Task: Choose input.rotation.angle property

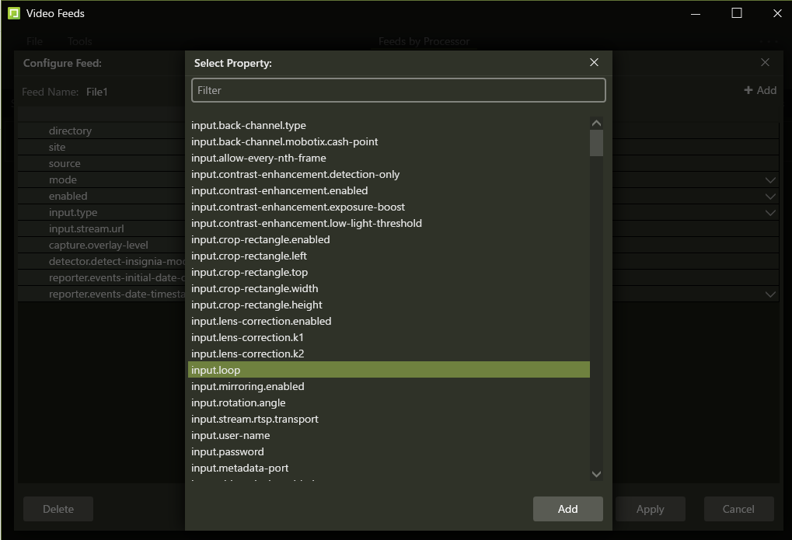Action: tap(239, 403)
